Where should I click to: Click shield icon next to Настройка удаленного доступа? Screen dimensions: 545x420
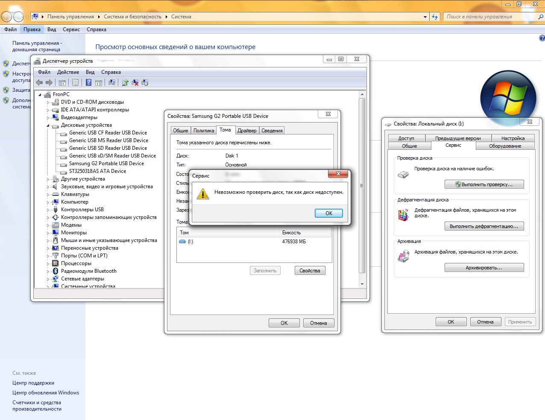click(6, 74)
